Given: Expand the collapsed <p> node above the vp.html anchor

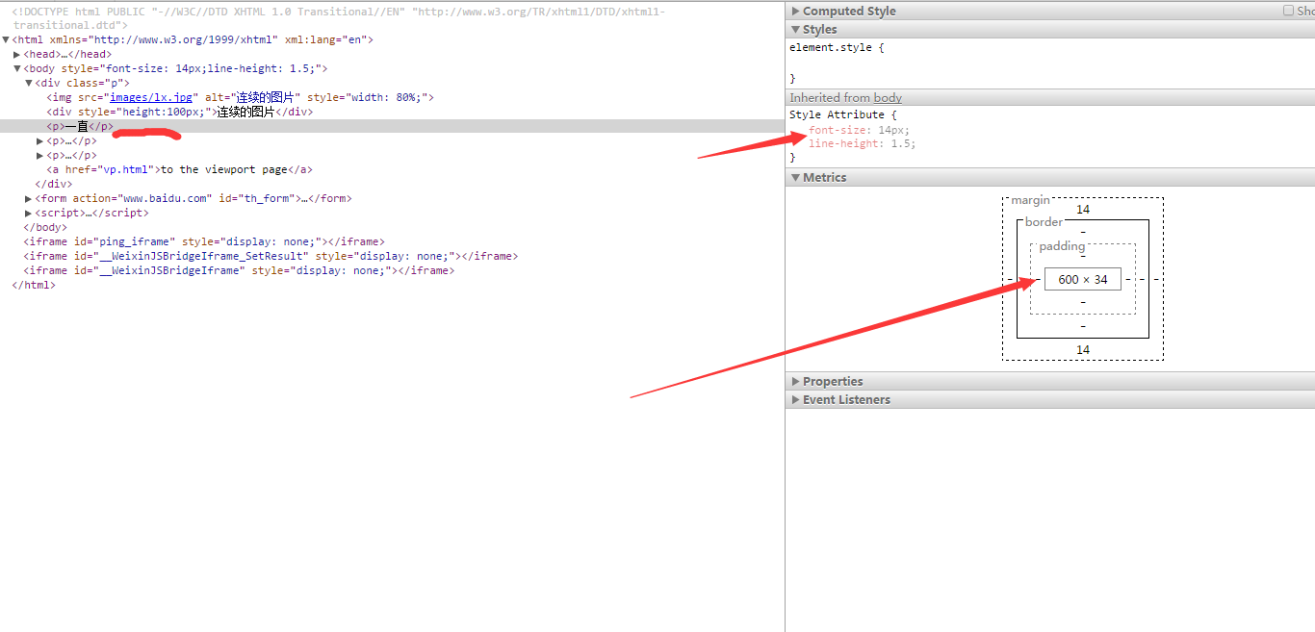Looking at the screenshot, I should click(x=40, y=156).
